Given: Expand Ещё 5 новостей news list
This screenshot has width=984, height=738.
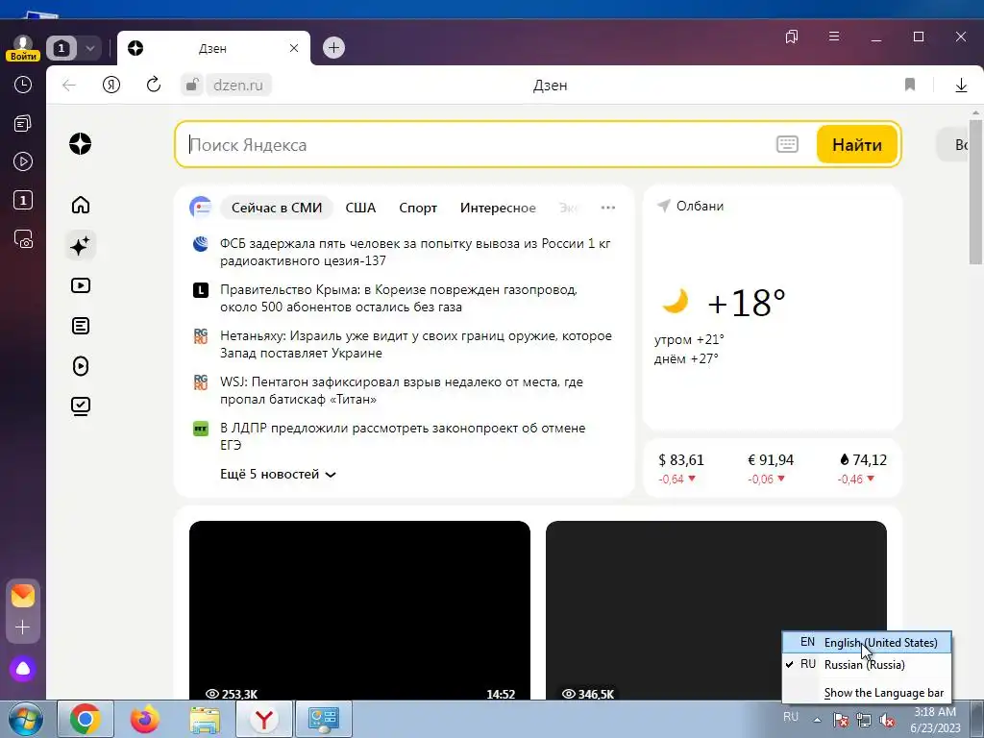Looking at the screenshot, I should [x=278, y=475].
